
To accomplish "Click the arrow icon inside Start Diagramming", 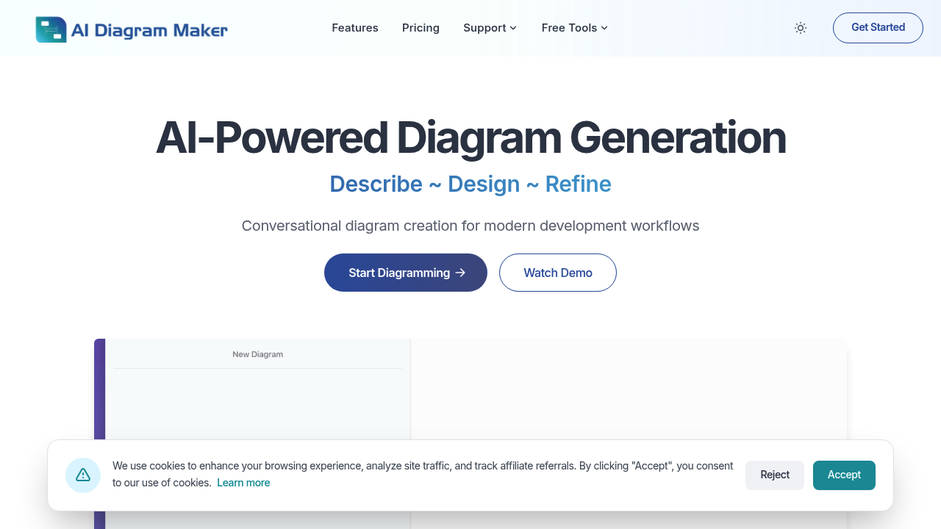I will [x=460, y=272].
